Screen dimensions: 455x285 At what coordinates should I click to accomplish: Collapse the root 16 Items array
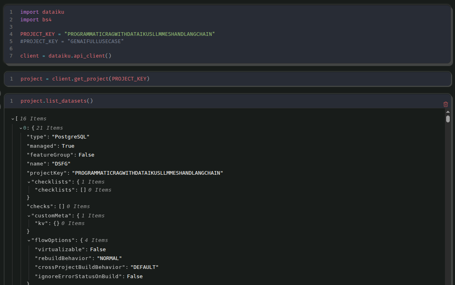click(x=13, y=119)
